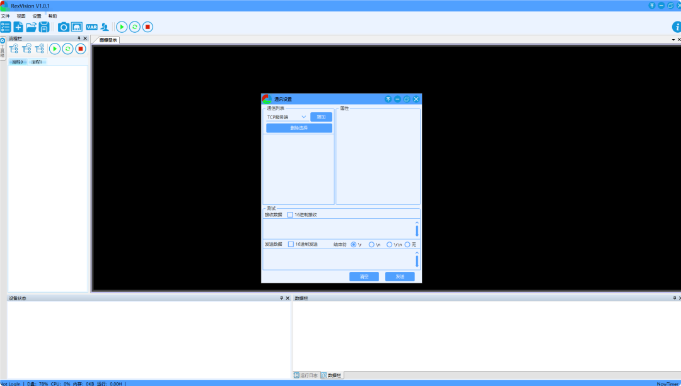Open global variables with VAR icon
The height and width of the screenshot is (386, 681).
(x=91, y=27)
